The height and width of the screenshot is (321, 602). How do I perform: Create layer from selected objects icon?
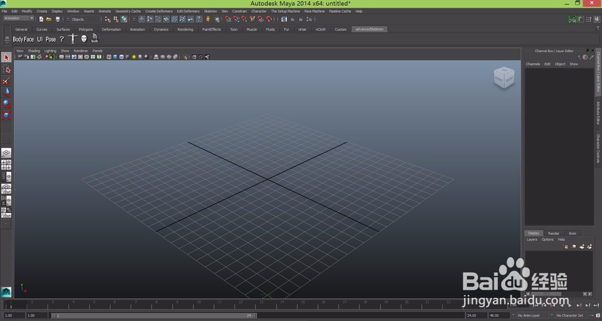[x=589, y=246]
